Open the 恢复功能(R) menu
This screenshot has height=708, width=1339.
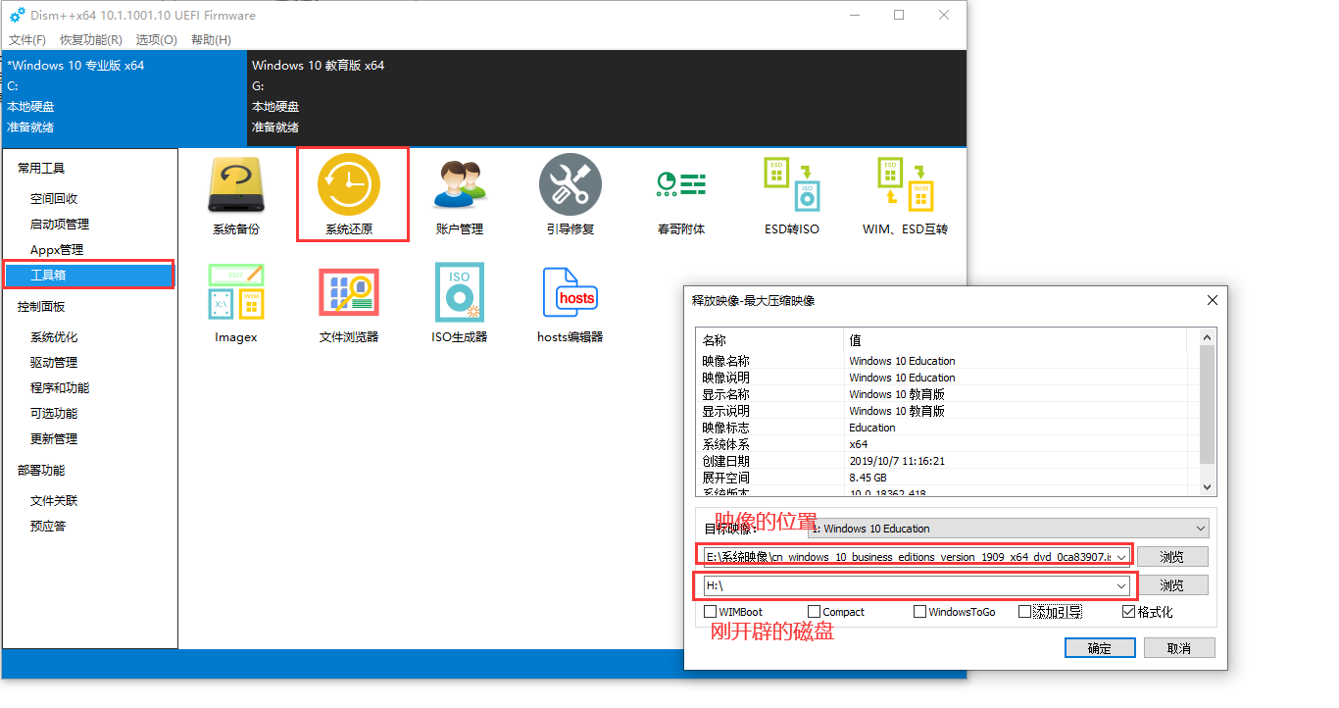coord(91,40)
